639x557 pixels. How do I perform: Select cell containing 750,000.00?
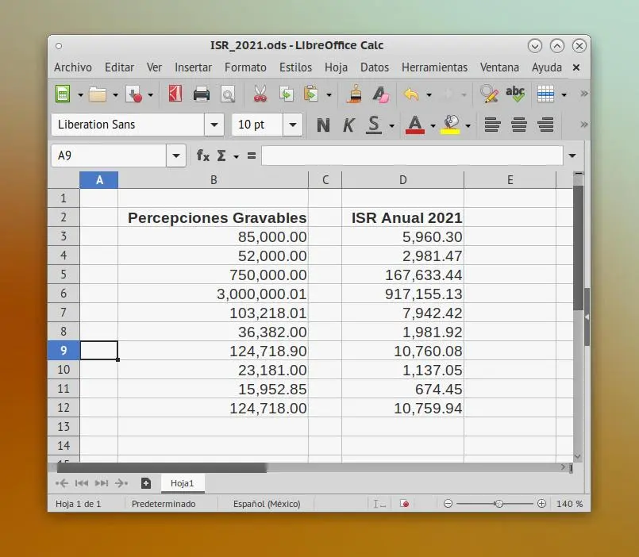point(213,275)
